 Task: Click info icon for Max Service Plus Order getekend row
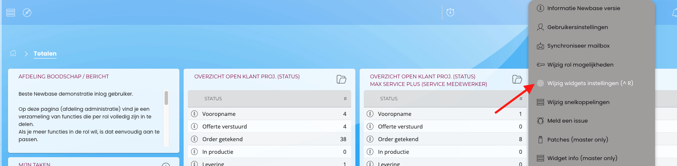[370, 139]
